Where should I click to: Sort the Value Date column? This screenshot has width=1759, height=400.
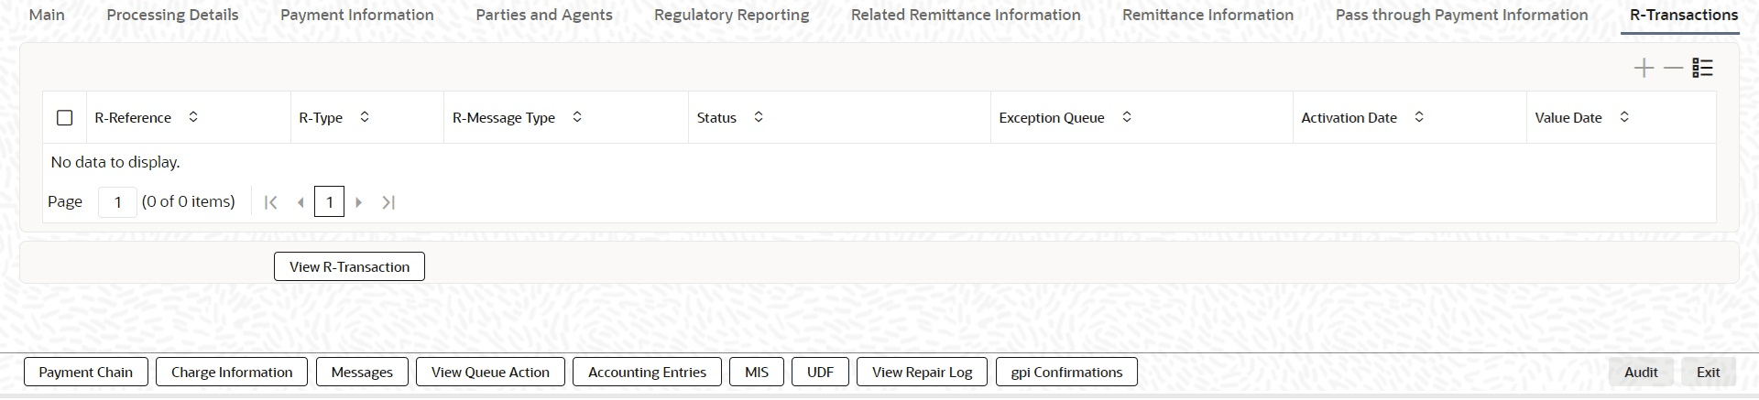point(1624,117)
